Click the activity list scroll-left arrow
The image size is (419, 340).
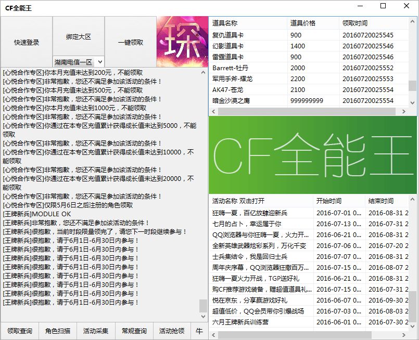click(x=213, y=335)
